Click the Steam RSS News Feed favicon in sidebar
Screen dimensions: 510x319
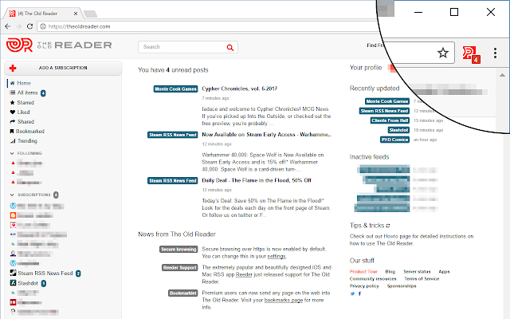pos(13,273)
